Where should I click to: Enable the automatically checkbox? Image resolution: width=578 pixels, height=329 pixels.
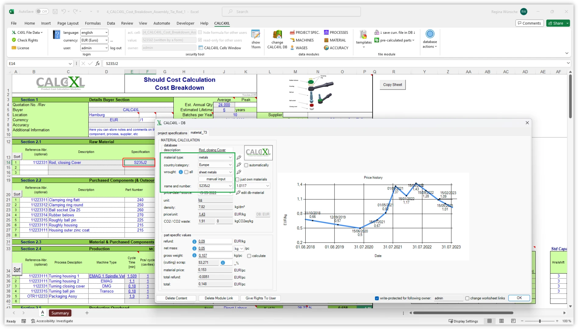(x=246, y=165)
